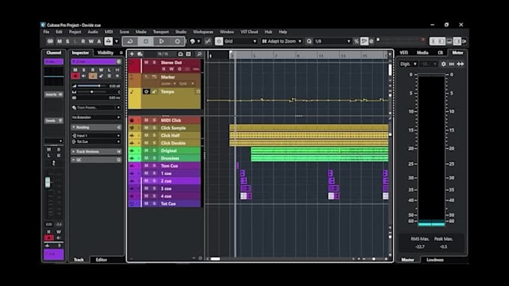Open the Workspaces menu
Screen dimensions: 509x286
click(203, 31)
